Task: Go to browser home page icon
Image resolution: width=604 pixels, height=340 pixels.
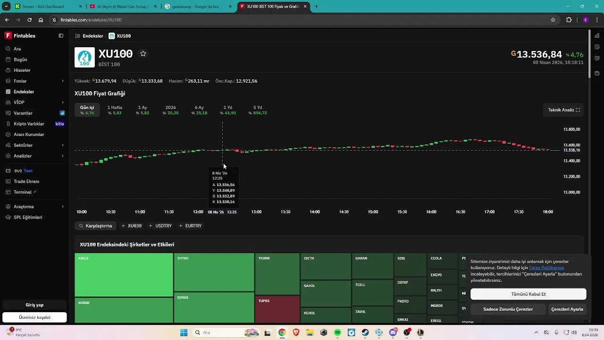Action: [41, 20]
